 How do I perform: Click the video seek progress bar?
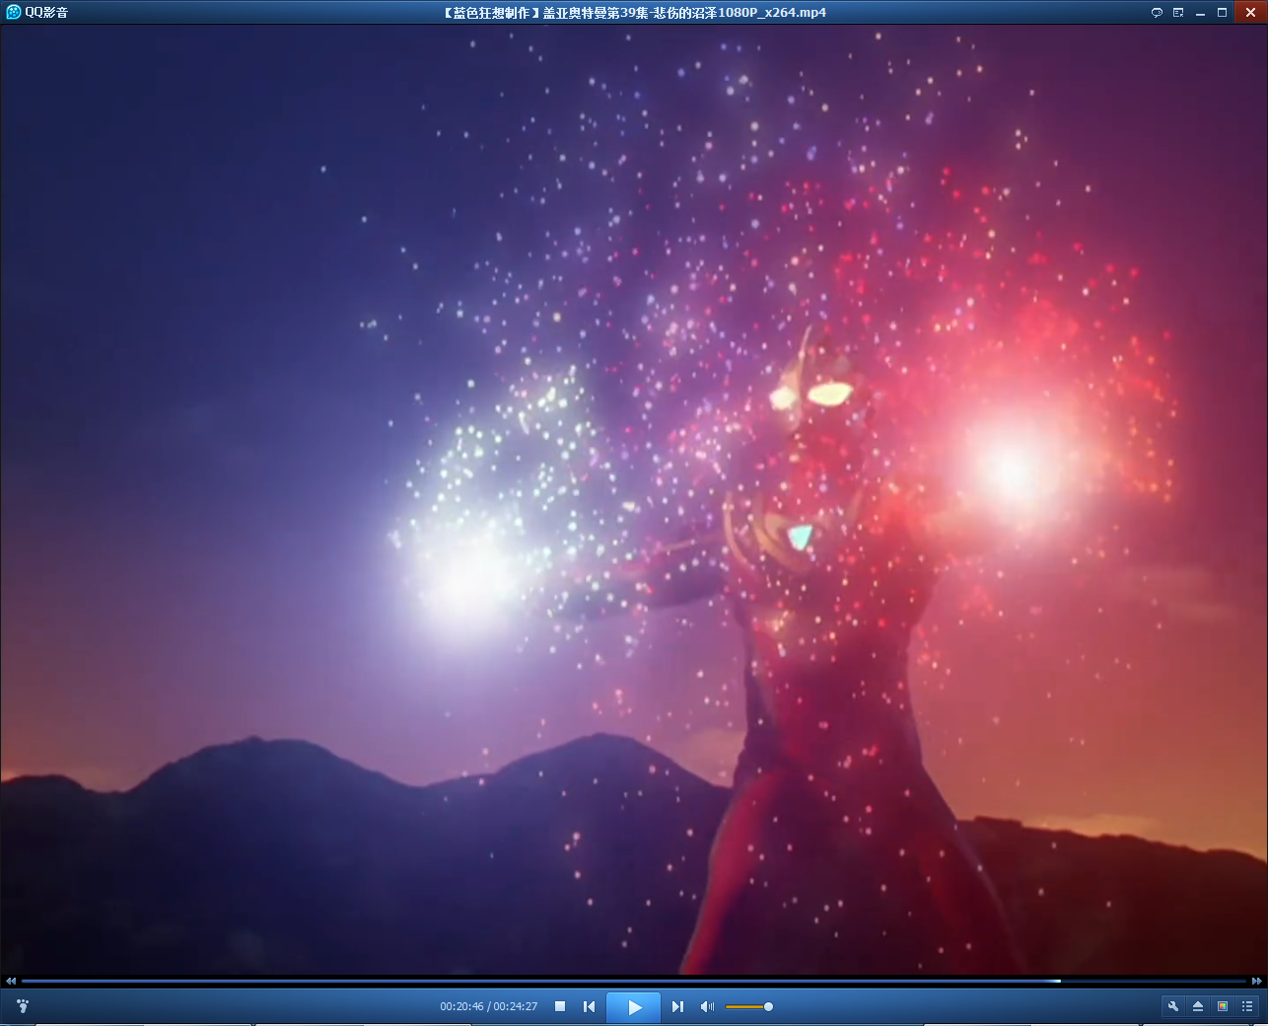click(631, 981)
